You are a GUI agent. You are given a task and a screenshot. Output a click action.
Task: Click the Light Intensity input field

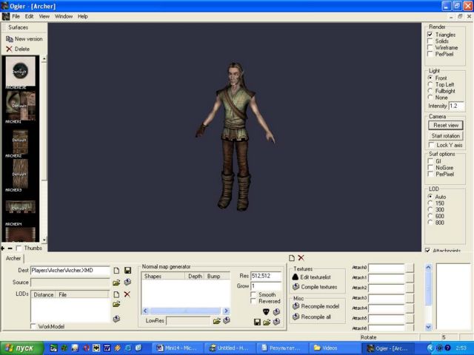coord(456,106)
